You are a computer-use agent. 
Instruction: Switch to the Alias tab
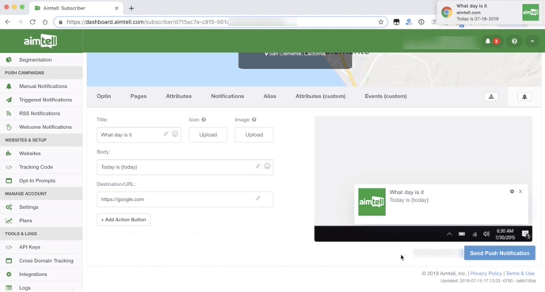coord(269,97)
